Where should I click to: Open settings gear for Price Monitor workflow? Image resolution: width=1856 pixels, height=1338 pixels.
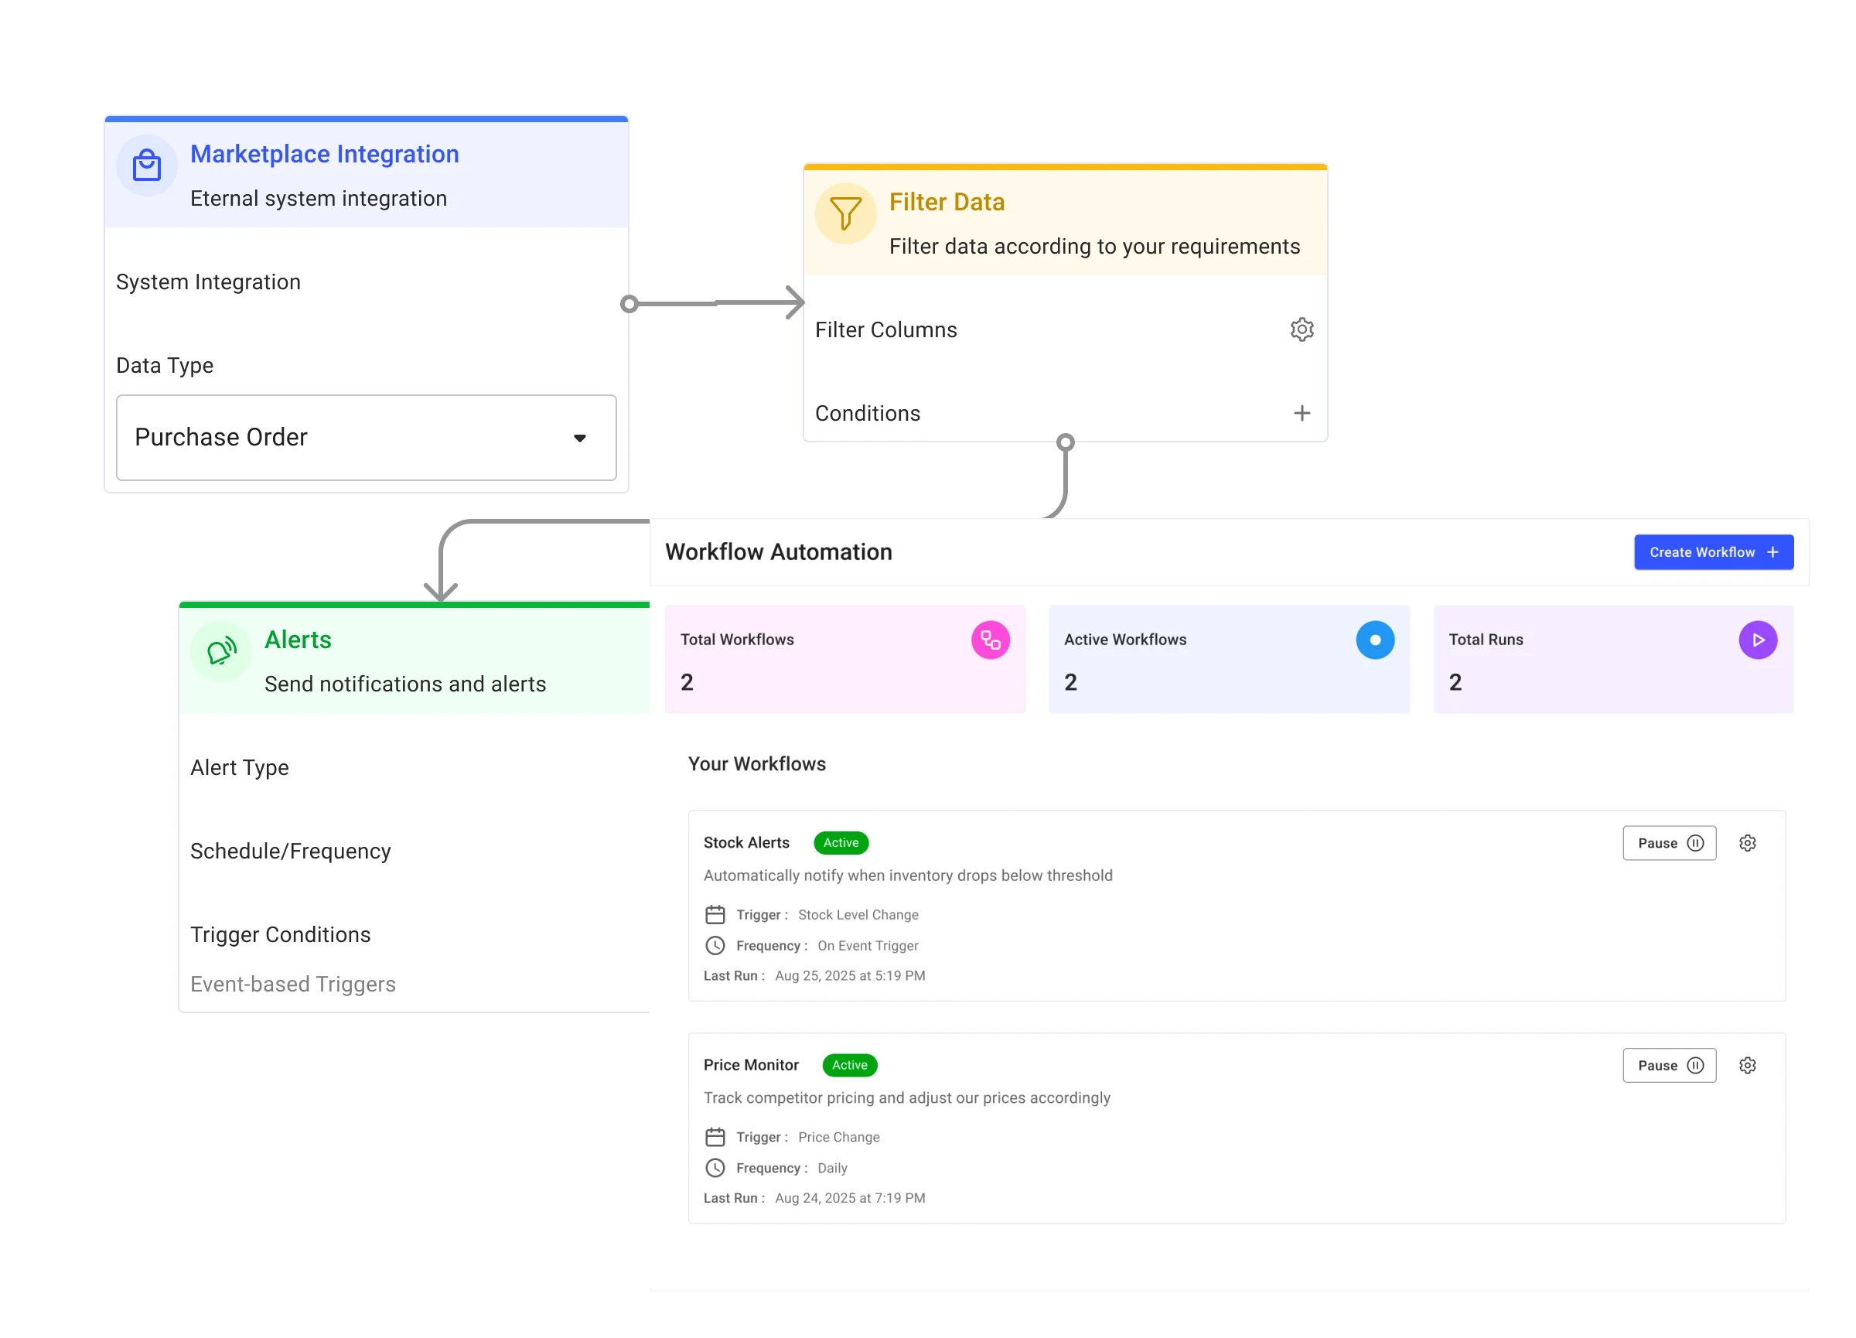click(1747, 1066)
